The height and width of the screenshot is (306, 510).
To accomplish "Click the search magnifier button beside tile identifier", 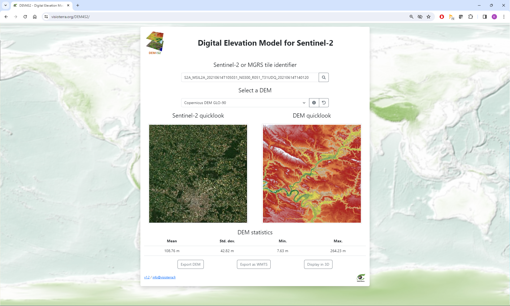I will (323, 77).
